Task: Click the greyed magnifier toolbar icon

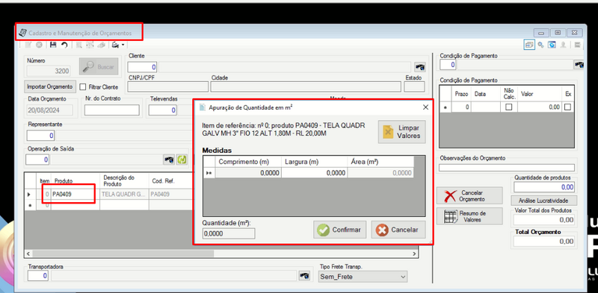Action: (x=79, y=45)
